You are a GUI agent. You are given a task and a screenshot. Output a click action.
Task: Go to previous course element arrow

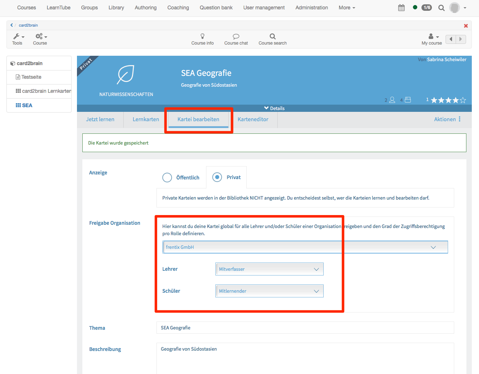[x=451, y=39]
